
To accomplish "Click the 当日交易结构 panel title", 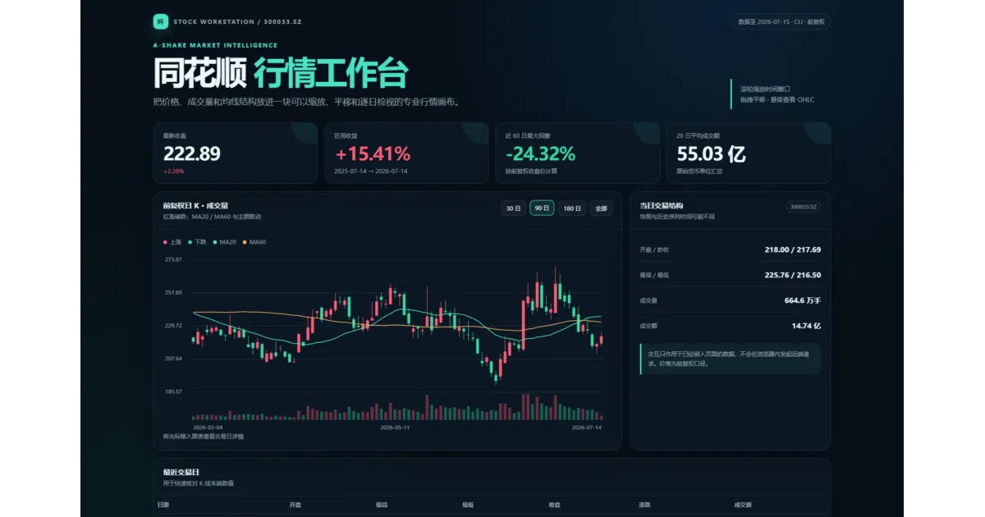I will (x=662, y=206).
